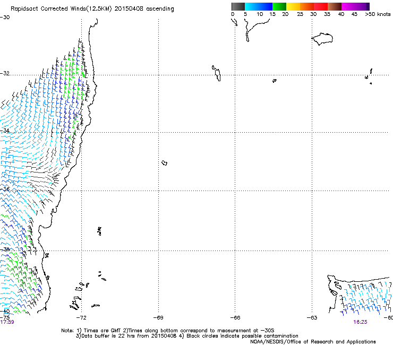Click the legend label '10'
The width and height of the screenshot is (393, 345).
pos(260,14)
